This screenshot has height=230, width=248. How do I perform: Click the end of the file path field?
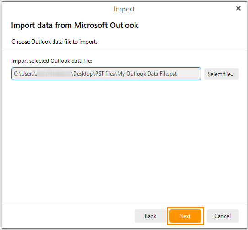188,74
